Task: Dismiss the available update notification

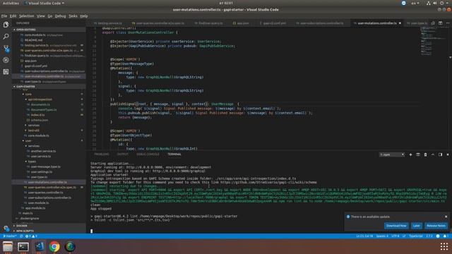Action: tap(446, 217)
